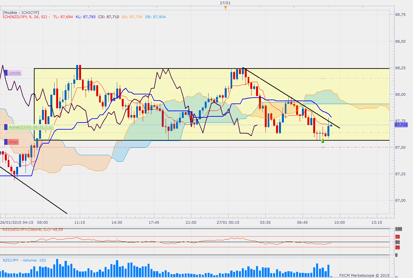
Task: Click the blue handle beside Stop label
Action: (6, 142)
